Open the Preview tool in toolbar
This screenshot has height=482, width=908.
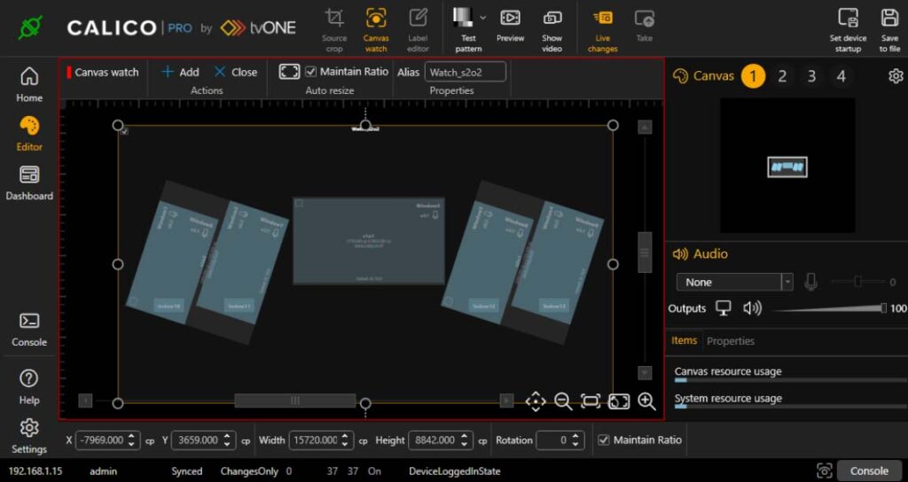coord(510,19)
